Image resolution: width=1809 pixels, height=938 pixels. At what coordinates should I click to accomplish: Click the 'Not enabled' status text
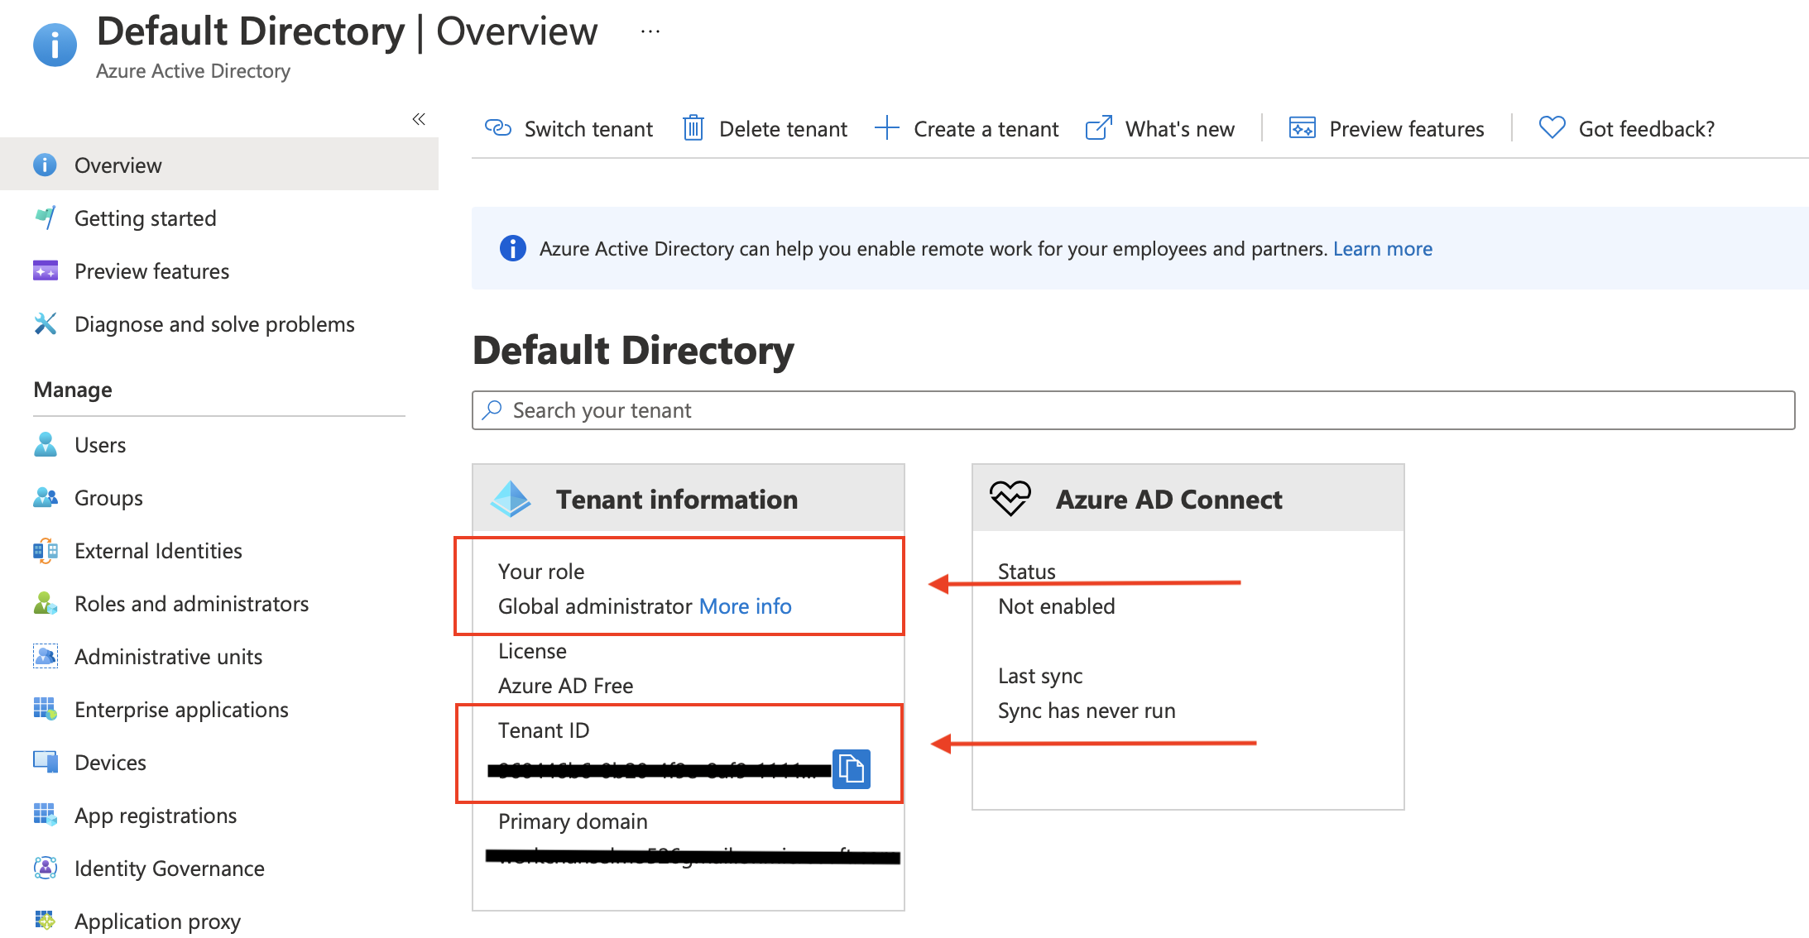pos(1056,606)
